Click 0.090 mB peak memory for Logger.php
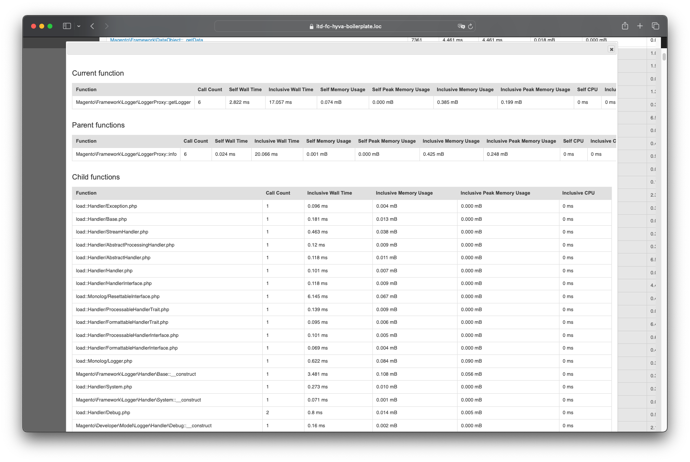This screenshot has height=462, width=690. (471, 361)
